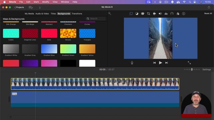Open the stabilization camera icon

[154, 13]
